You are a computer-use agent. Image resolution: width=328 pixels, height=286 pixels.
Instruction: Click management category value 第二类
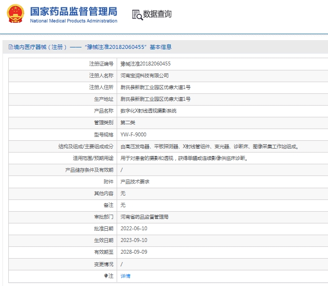pos(127,123)
